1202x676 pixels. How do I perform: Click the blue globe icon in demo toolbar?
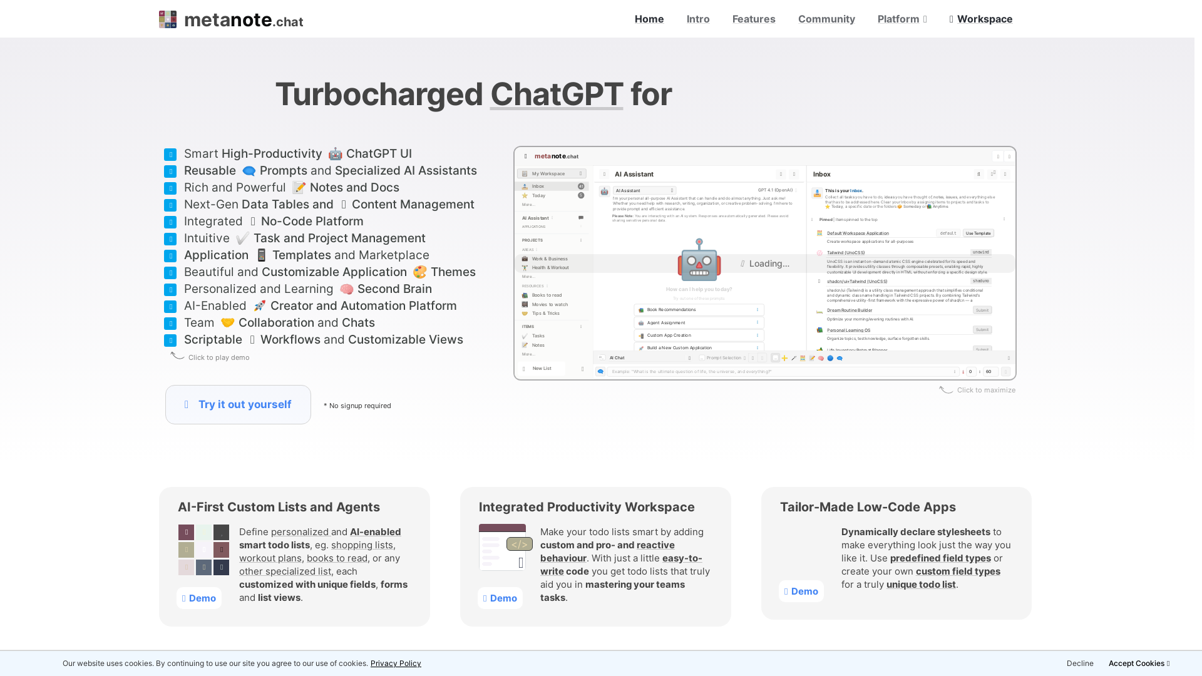(830, 358)
